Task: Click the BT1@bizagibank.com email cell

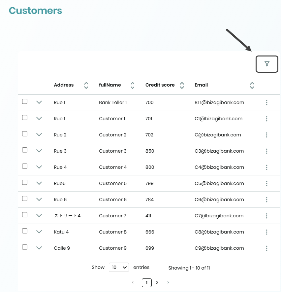Action: [219, 103]
